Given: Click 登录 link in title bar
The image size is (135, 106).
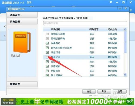Looking at the screenshot, I should point(29,2).
